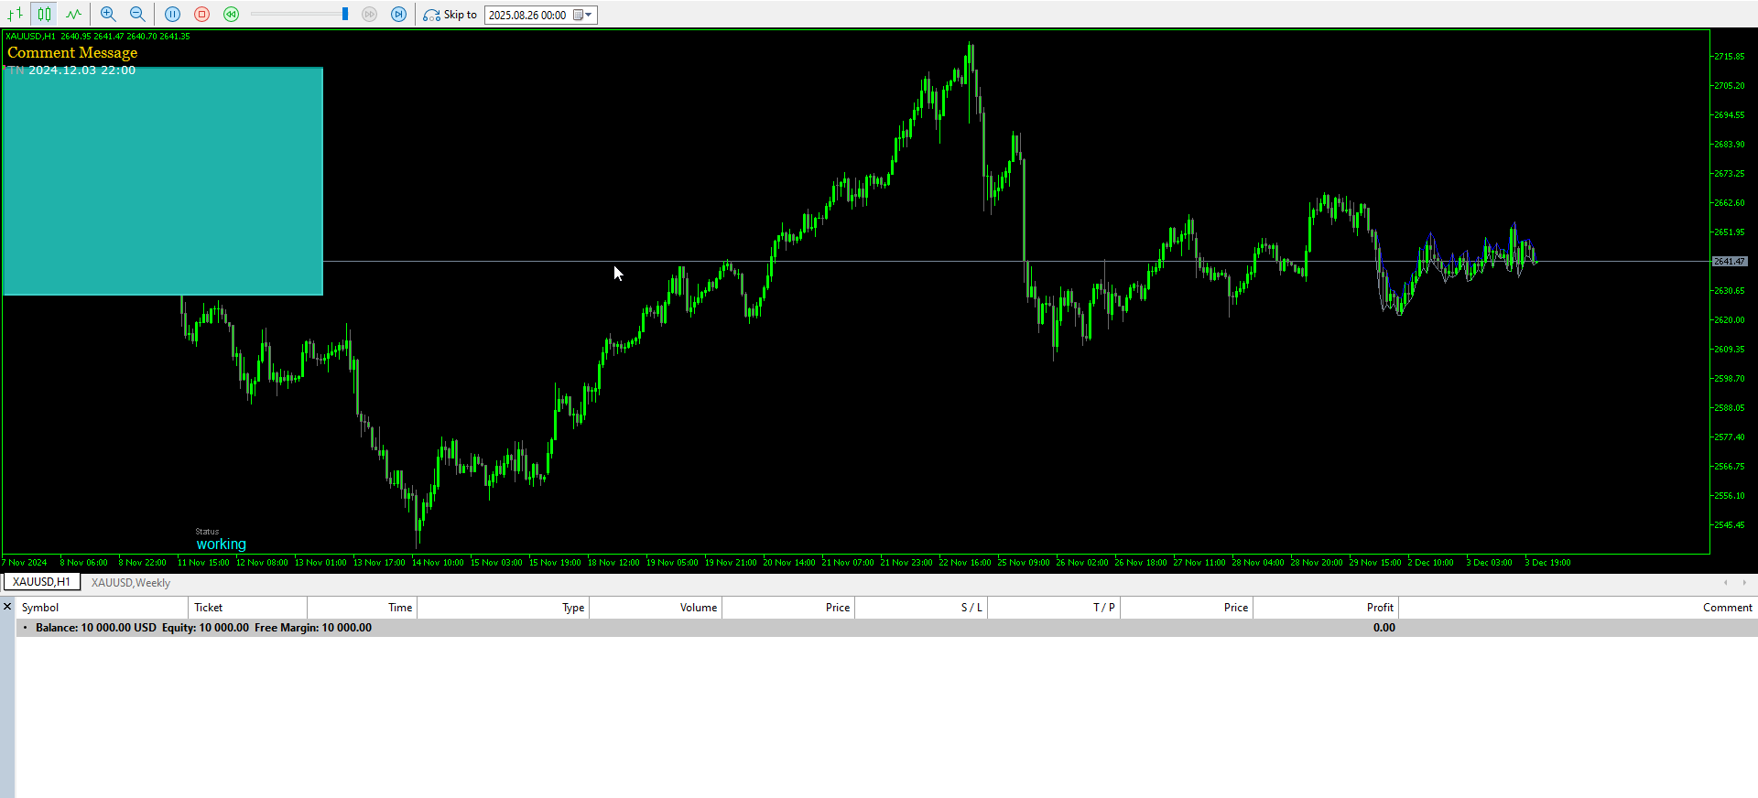Image resolution: width=1758 pixels, height=798 pixels.
Task: Click the disabled fast-forward button
Action: pyautogui.click(x=370, y=14)
